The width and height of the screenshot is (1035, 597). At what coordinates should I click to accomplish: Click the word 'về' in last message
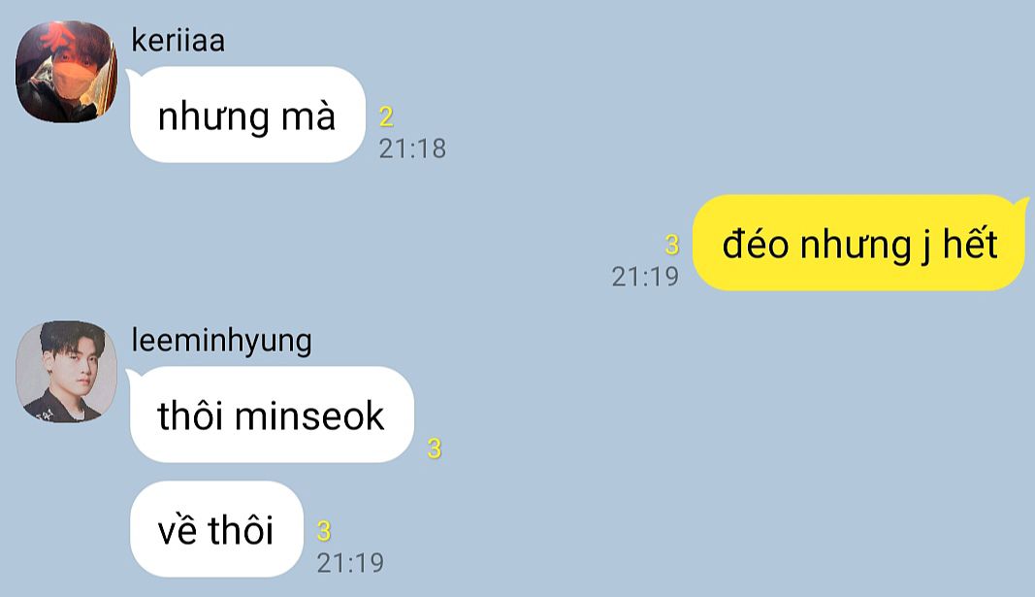click(x=177, y=530)
